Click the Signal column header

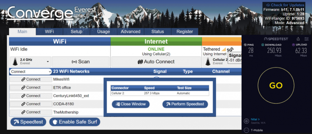pos(160,72)
